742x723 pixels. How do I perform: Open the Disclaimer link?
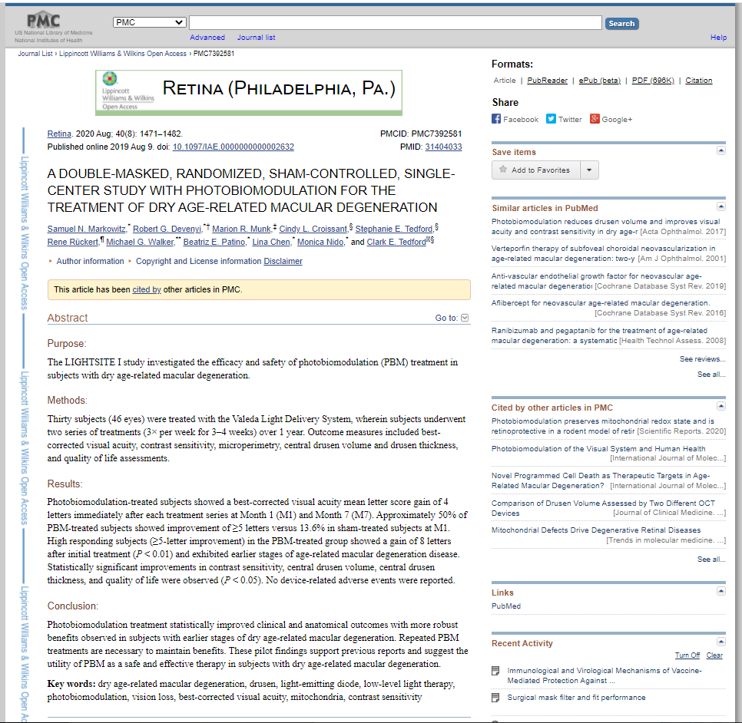(283, 261)
